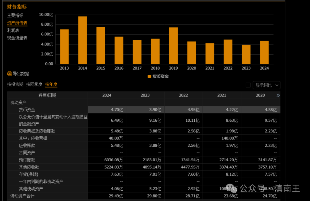Click the 2019 bar in the chart
The height and width of the screenshot is (201, 310).
[x=173, y=46]
